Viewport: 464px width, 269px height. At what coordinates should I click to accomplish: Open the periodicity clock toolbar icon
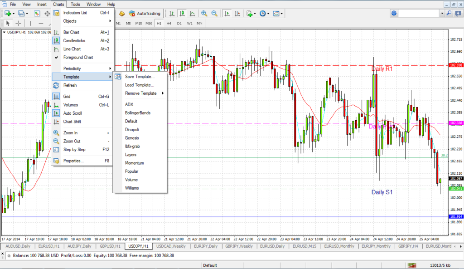click(x=262, y=14)
